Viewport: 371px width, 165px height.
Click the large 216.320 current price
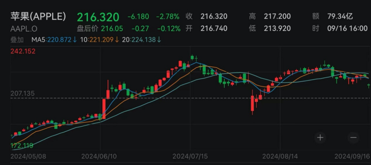pos(98,17)
